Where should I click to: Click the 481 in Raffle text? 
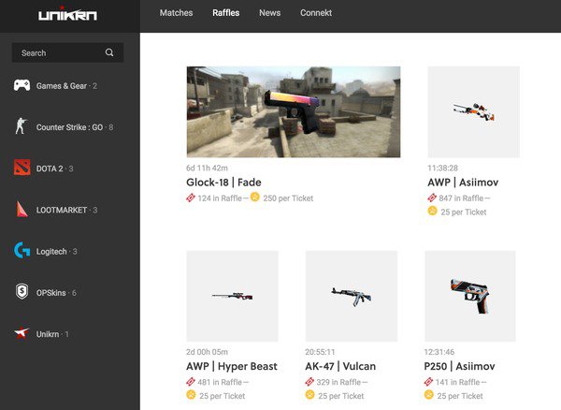220,382
